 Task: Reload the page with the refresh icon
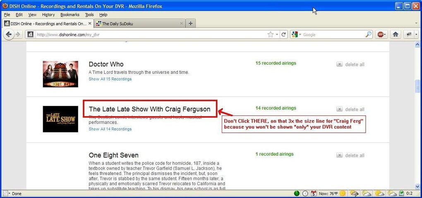[283, 34]
